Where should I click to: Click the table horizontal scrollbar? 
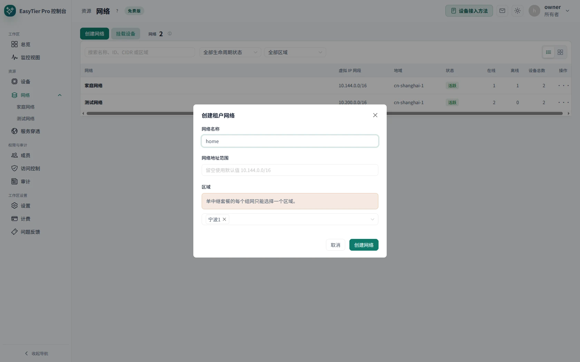click(x=325, y=113)
